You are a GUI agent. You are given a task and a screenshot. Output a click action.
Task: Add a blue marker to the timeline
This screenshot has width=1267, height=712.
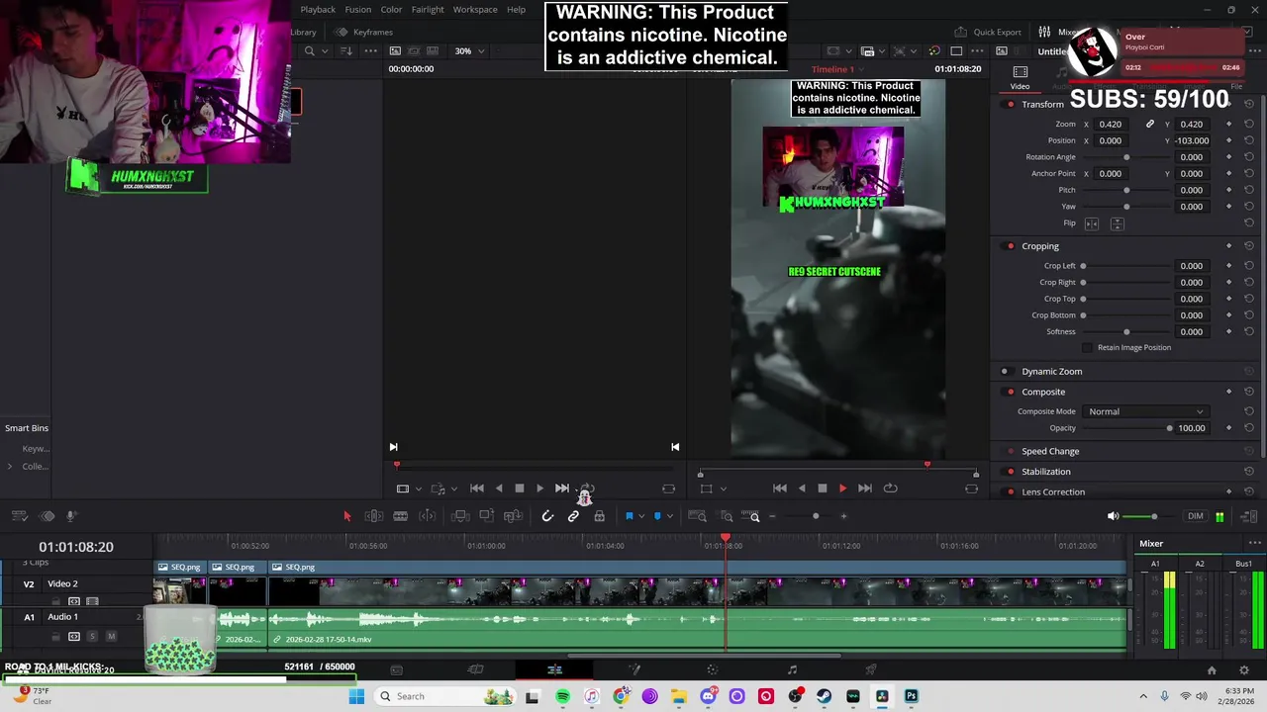657,516
